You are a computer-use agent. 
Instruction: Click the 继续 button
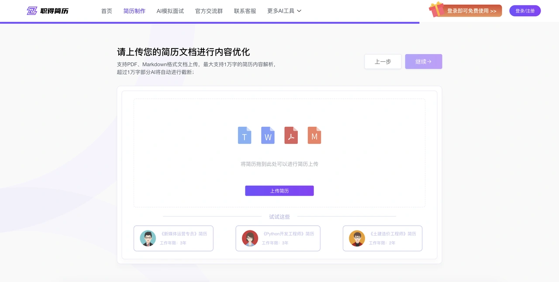(424, 62)
